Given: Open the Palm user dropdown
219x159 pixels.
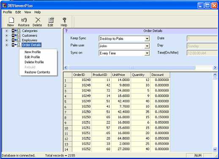Looking at the screenshot, I should [x=147, y=46].
